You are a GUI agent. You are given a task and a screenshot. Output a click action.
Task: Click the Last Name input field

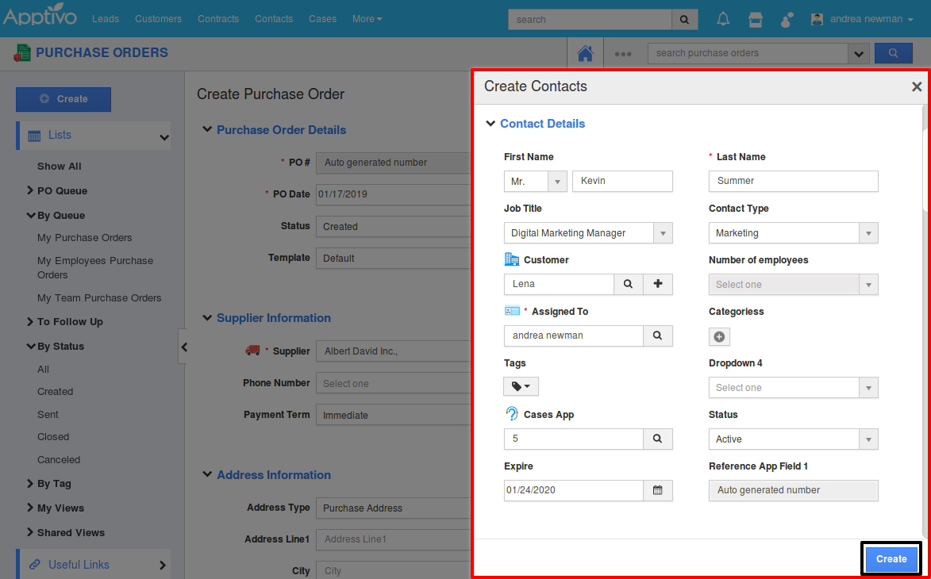pyautogui.click(x=793, y=181)
